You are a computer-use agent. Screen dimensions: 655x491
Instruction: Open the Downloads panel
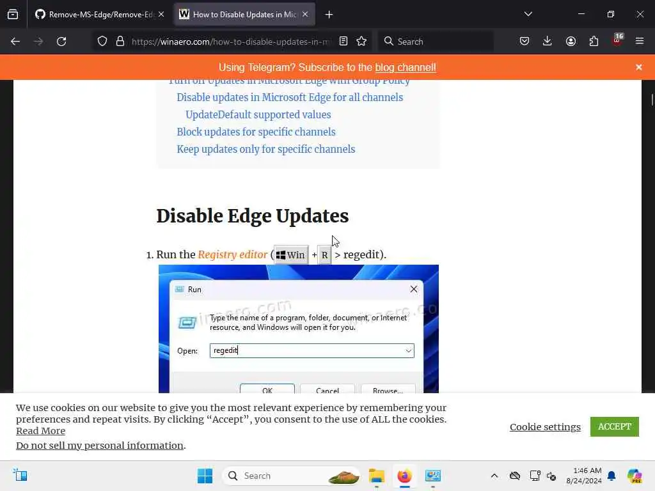pyautogui.click(x=548, y=42)
